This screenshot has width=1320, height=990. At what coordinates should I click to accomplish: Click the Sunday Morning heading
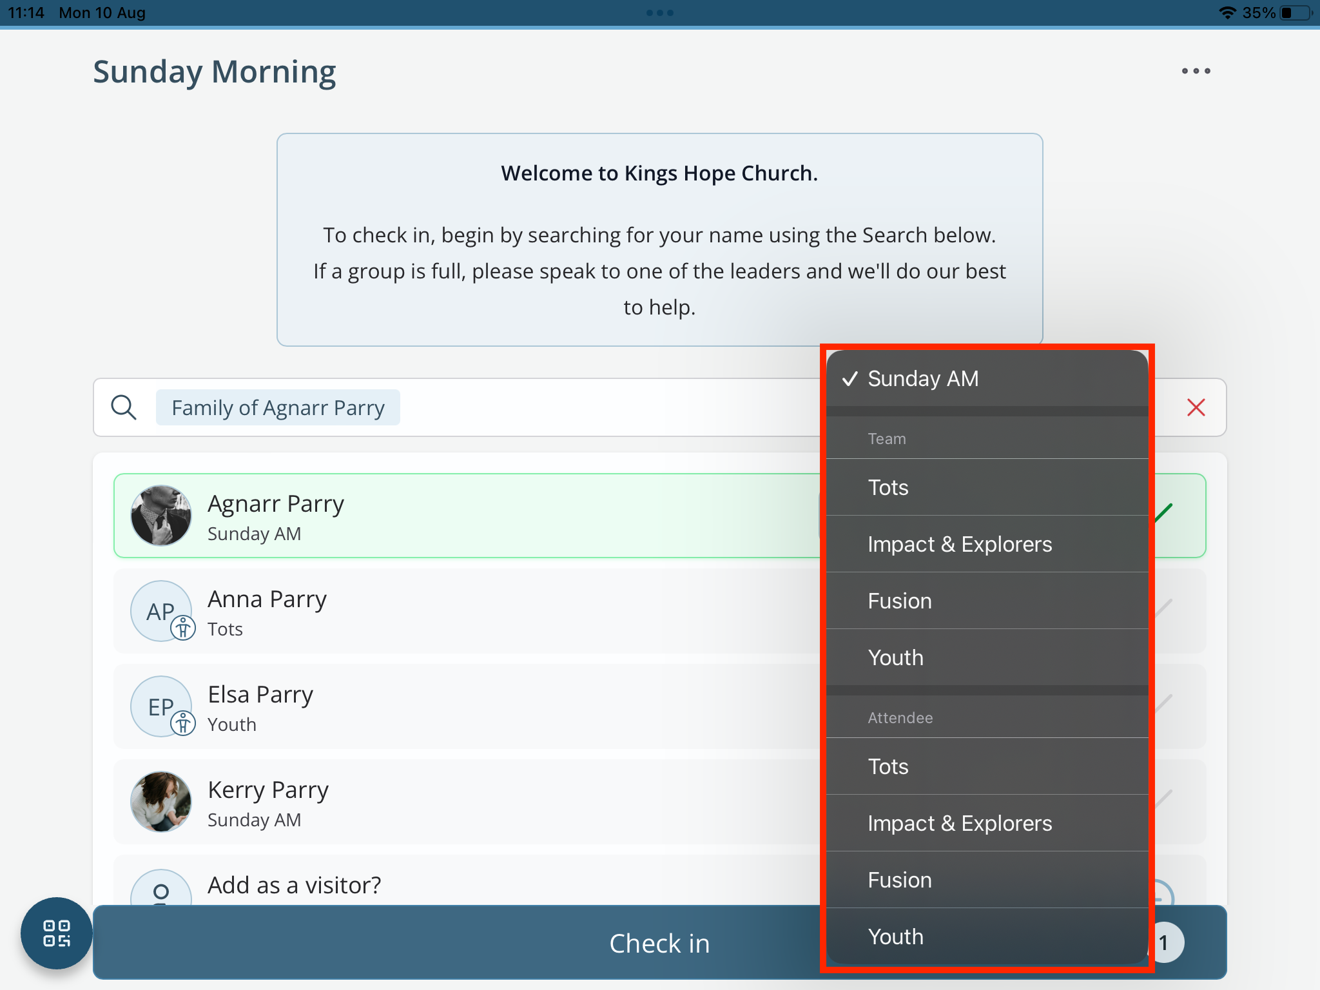[215, 72]
